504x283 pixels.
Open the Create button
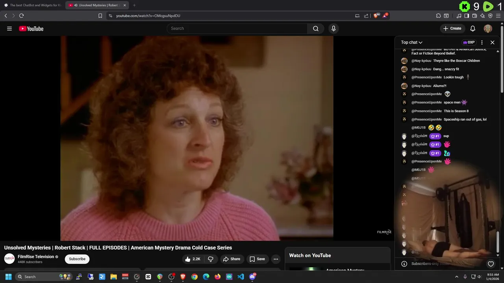(452, 28)
